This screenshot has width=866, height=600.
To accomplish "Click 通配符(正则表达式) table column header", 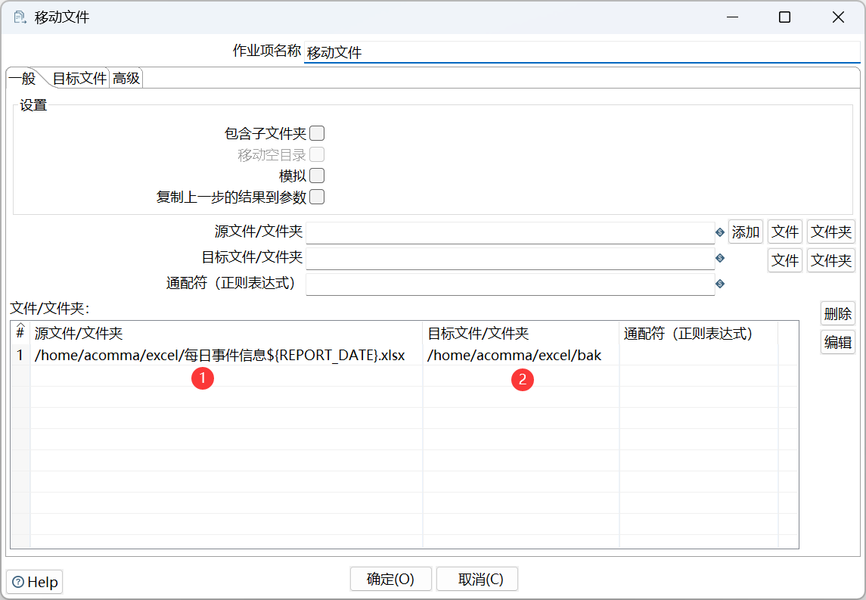I will [699, 333].
